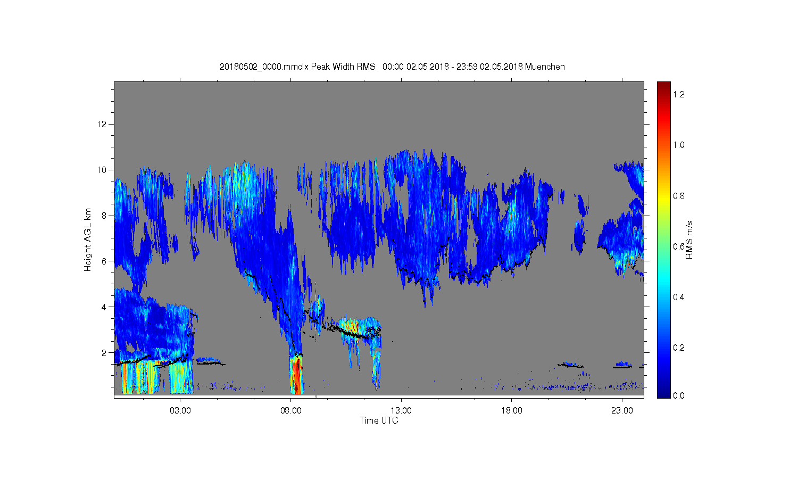This screenshot has height=479, width=798.
Task: Click the location name Muenchen in the title
Action: click(545, 67)
